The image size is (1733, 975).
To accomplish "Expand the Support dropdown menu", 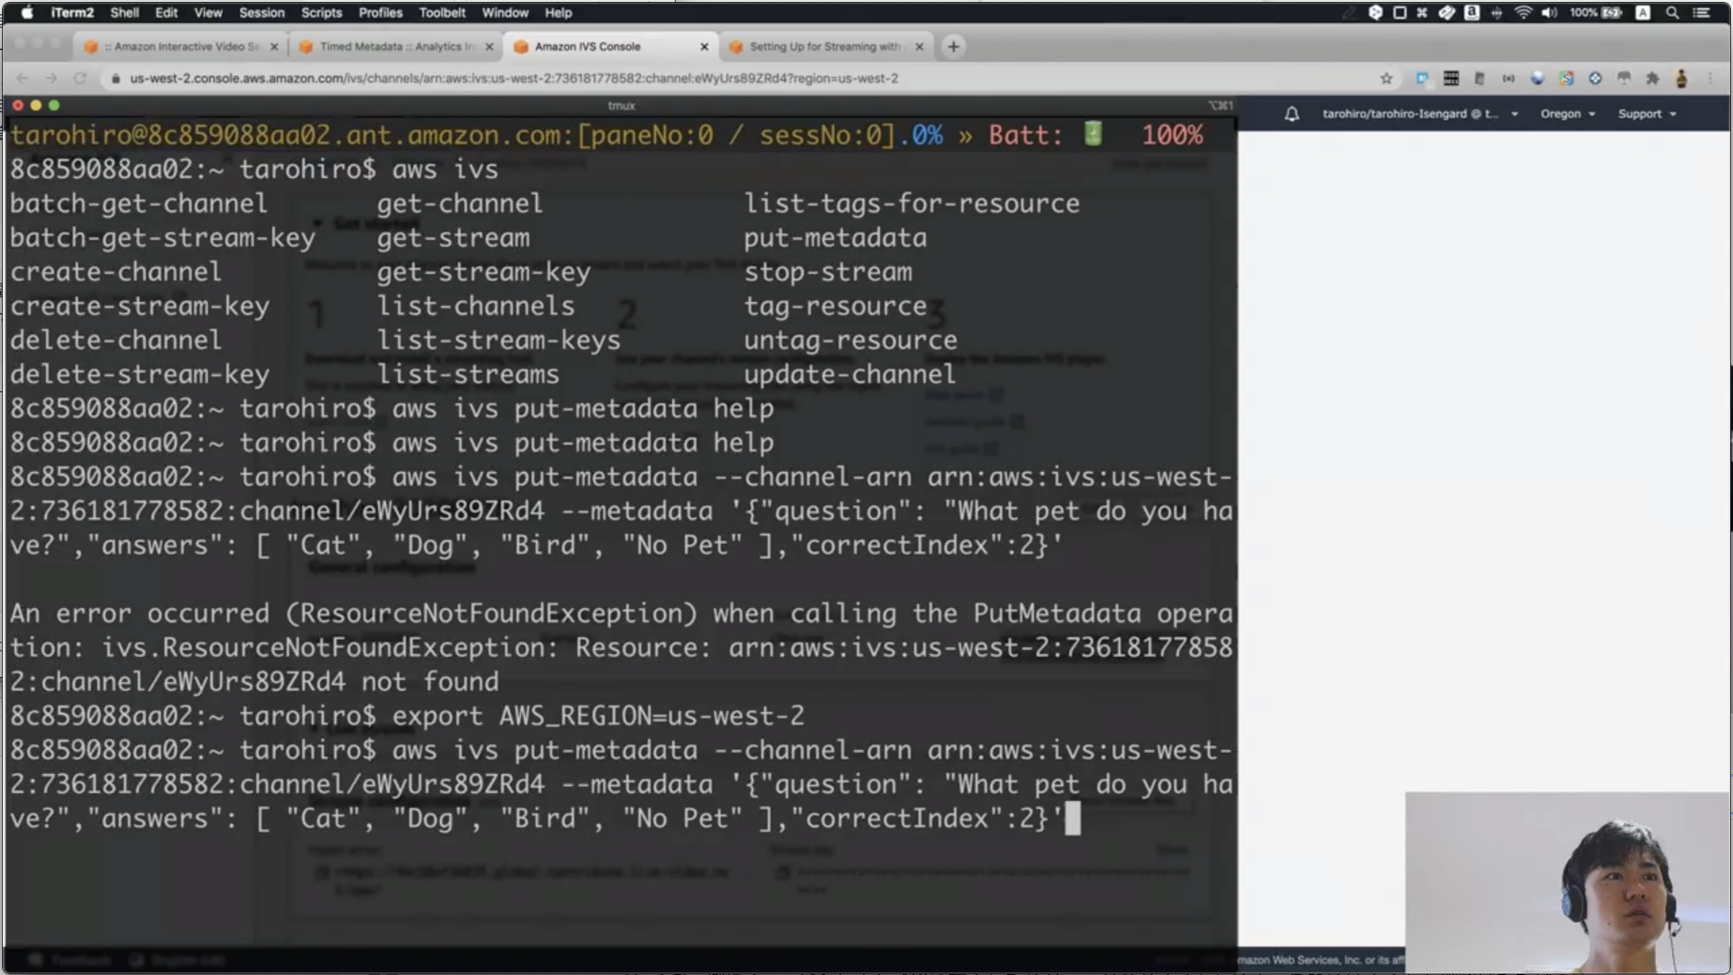I will (x=1646, y=114).
